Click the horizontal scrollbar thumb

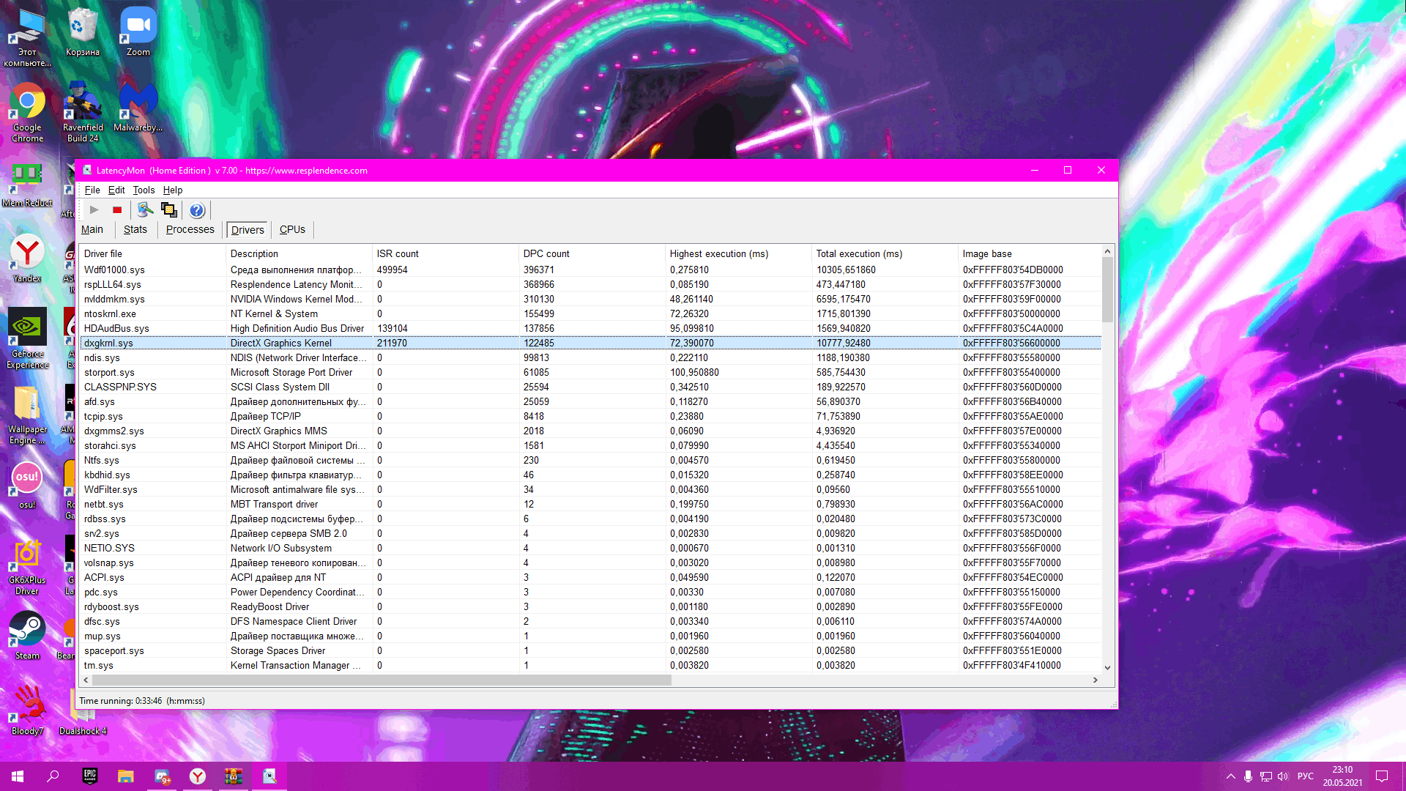point(382,680)
